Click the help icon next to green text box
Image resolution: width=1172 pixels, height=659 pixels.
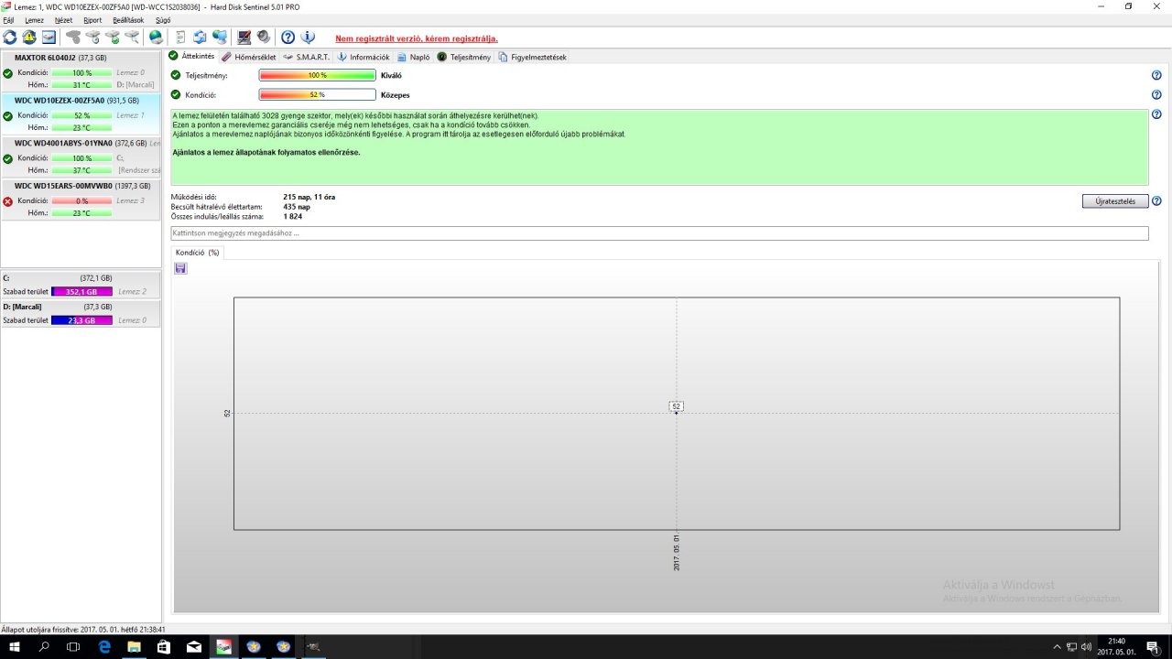(1156, 115)
